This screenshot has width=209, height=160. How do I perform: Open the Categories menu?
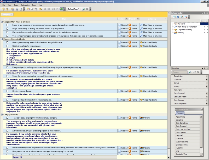pos(25,5)
